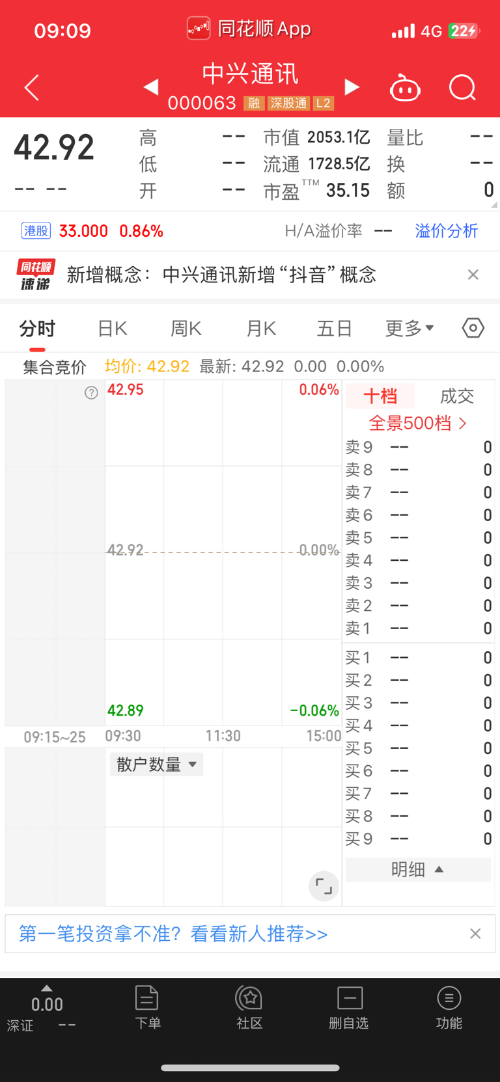Tap the iOS home indicator bar
500x1082 pixels.
tap(250, 1068)
